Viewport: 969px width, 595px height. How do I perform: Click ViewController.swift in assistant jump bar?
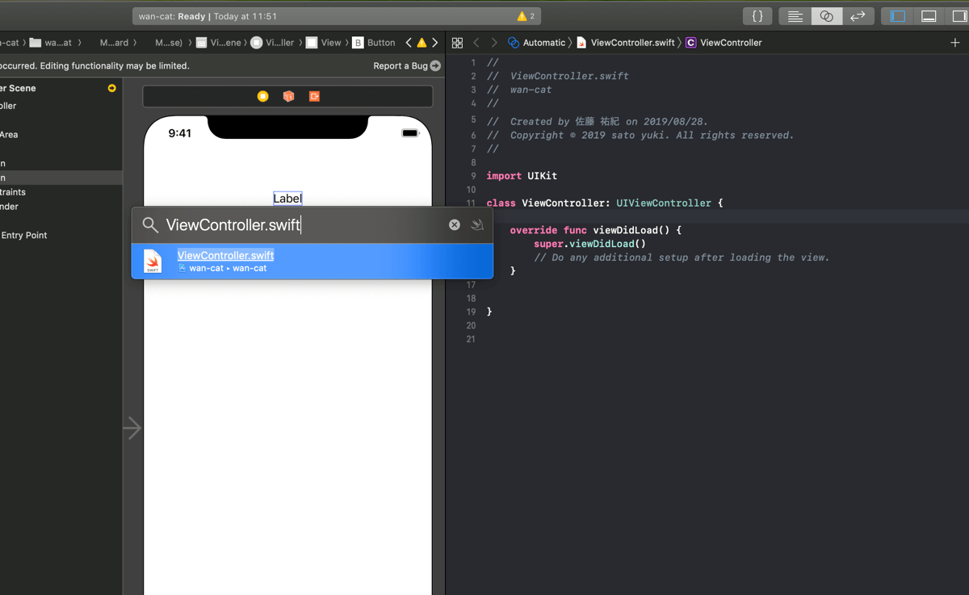pyautogui.click(x=626, y=43)
